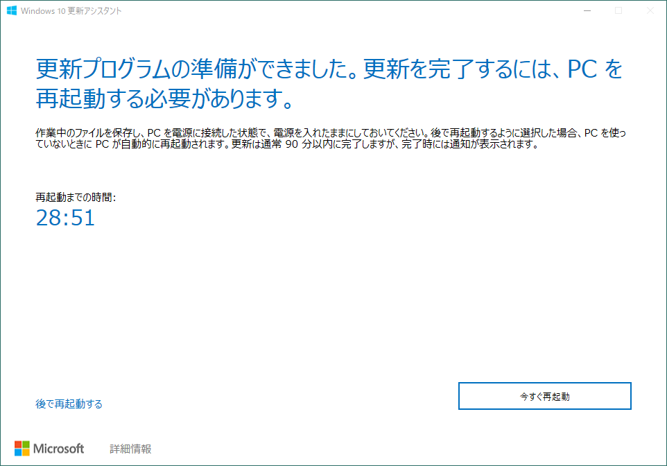Click the red square of the Microsoft logo
Viewport: 667px width, 466px height.
pyautogui.click(x=17, y=445)
